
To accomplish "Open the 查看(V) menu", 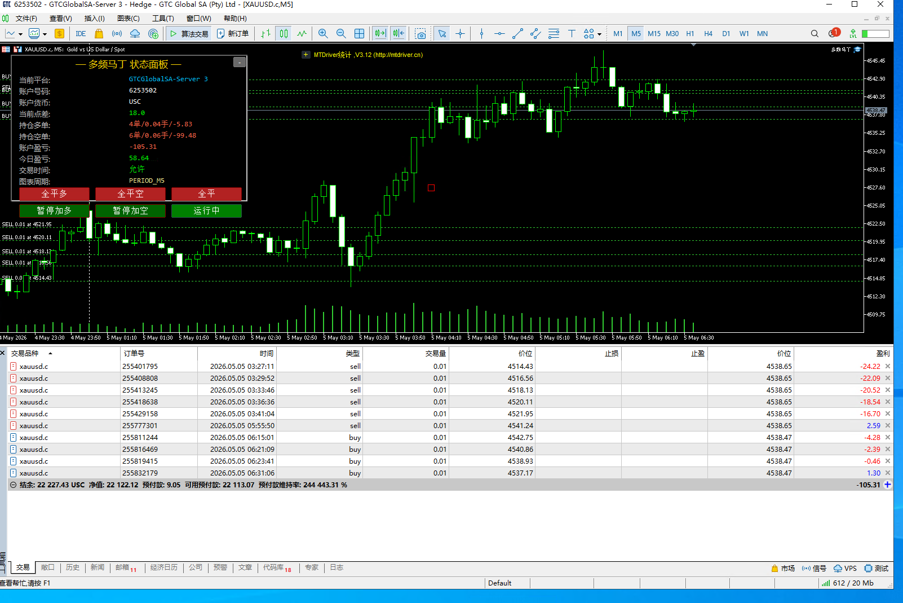I will point(61,19).
